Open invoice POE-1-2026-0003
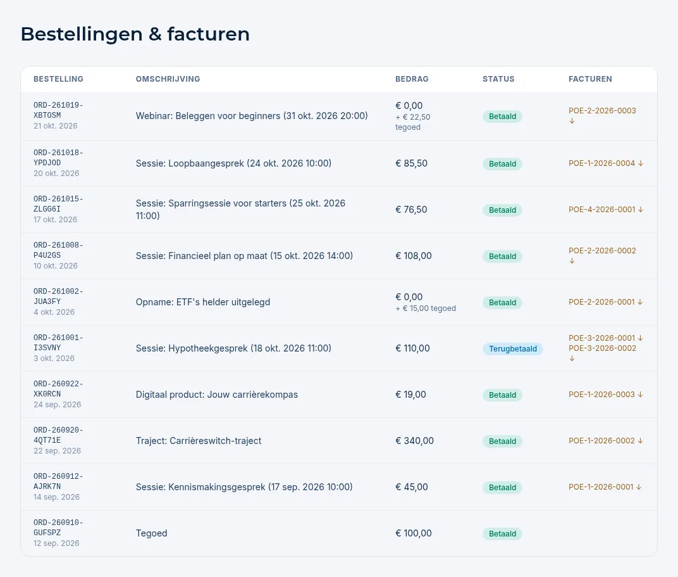 pyautogui.click(x=606, y=395)
